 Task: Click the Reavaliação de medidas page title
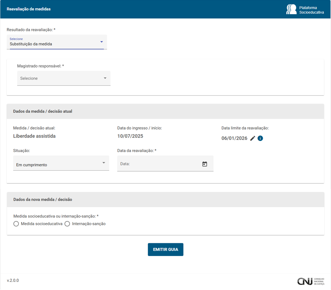point(29,9)
